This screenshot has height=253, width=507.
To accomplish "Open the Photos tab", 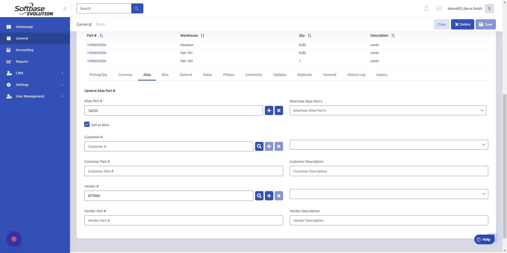I will tap(228, 75).
